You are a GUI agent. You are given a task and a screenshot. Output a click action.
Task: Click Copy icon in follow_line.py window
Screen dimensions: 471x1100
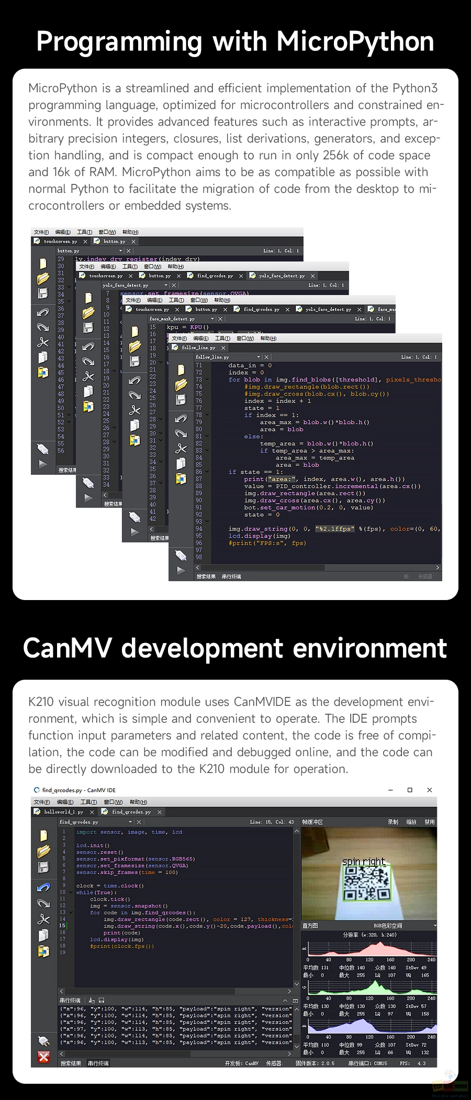point(181,463)
